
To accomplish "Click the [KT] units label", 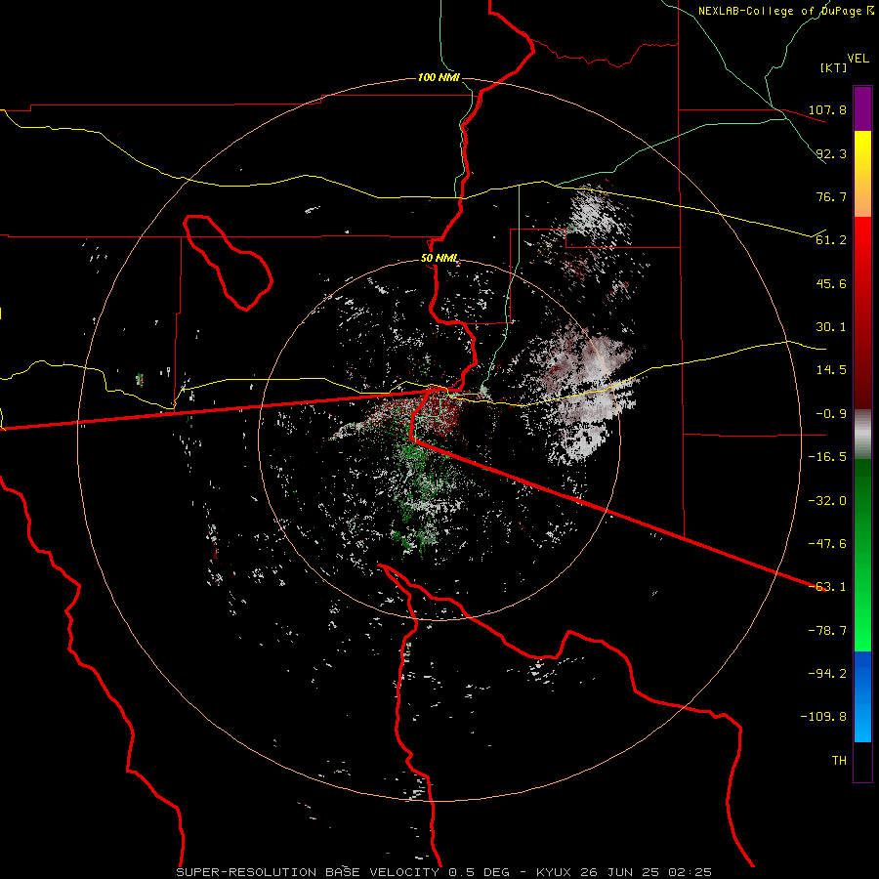I will coord(833,67).
